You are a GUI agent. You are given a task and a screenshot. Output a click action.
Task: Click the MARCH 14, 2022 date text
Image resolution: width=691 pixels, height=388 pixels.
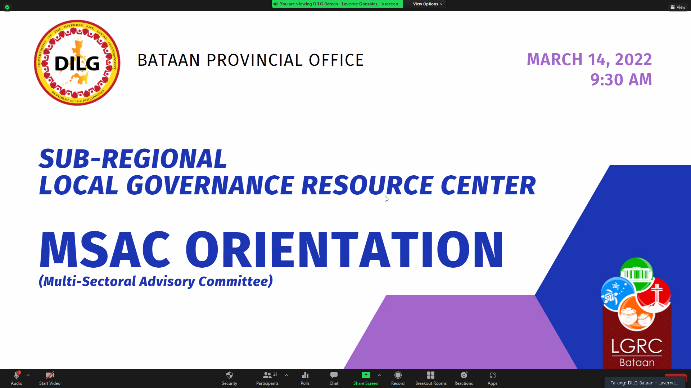[589, 59]
